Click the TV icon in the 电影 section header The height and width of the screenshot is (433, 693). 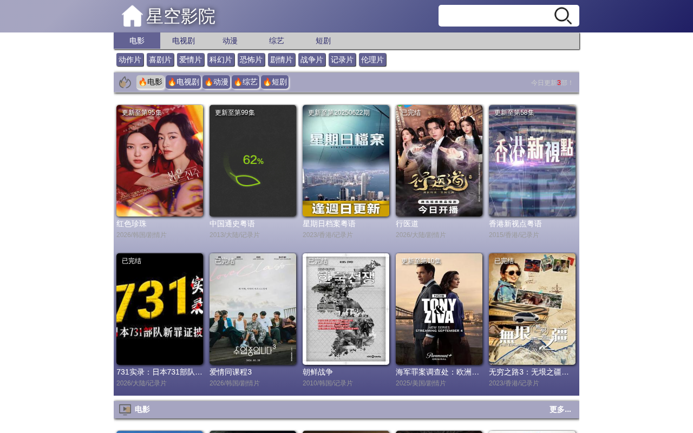coord(125,410)
